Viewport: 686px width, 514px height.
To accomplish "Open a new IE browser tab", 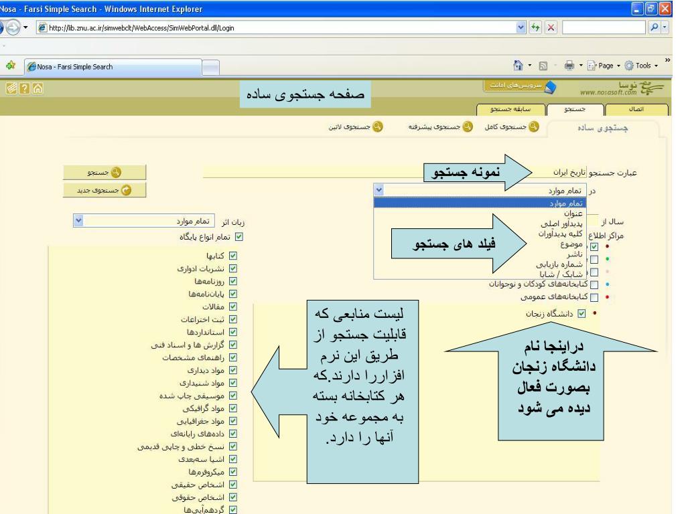I will point(211,68).
